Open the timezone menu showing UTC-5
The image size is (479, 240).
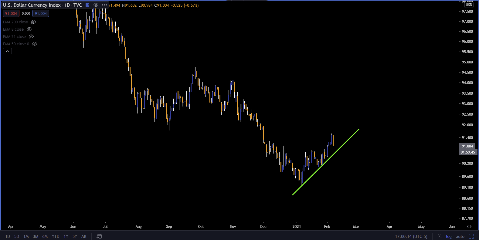click(x=411, y=236)
